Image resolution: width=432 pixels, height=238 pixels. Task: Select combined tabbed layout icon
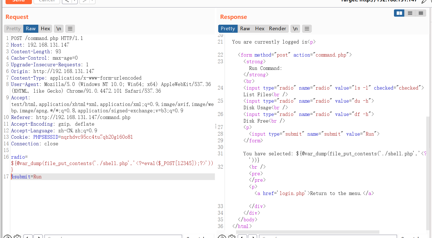click(x=421, y=13)
